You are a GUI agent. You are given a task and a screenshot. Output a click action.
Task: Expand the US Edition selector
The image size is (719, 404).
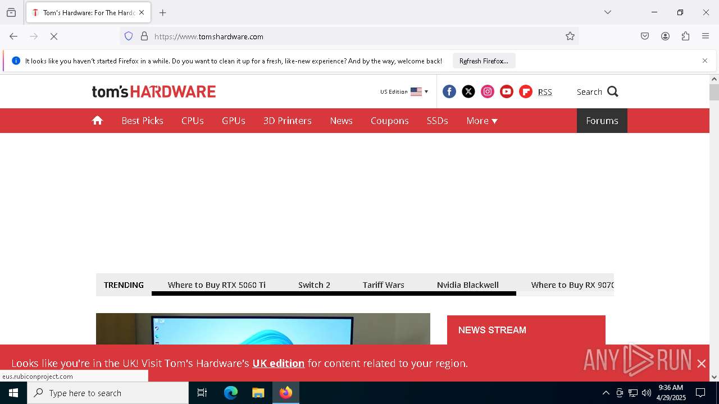click(404, 91)
